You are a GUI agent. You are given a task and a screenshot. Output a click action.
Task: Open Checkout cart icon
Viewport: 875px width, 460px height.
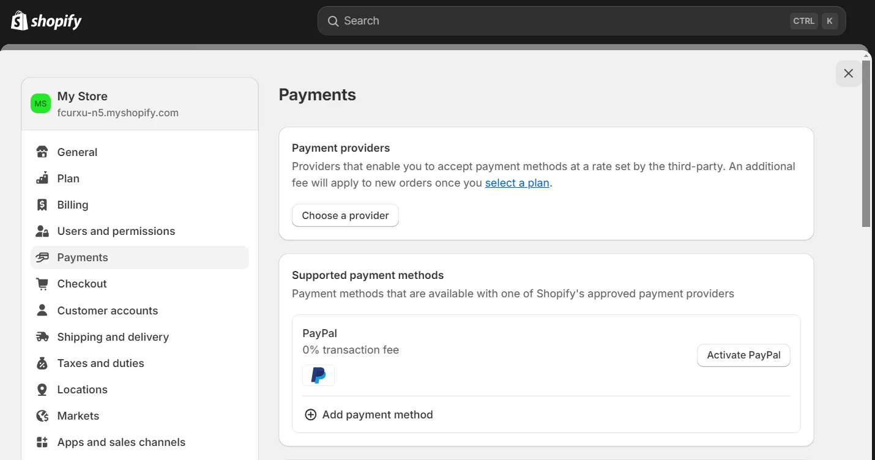(x=42, y=284)
